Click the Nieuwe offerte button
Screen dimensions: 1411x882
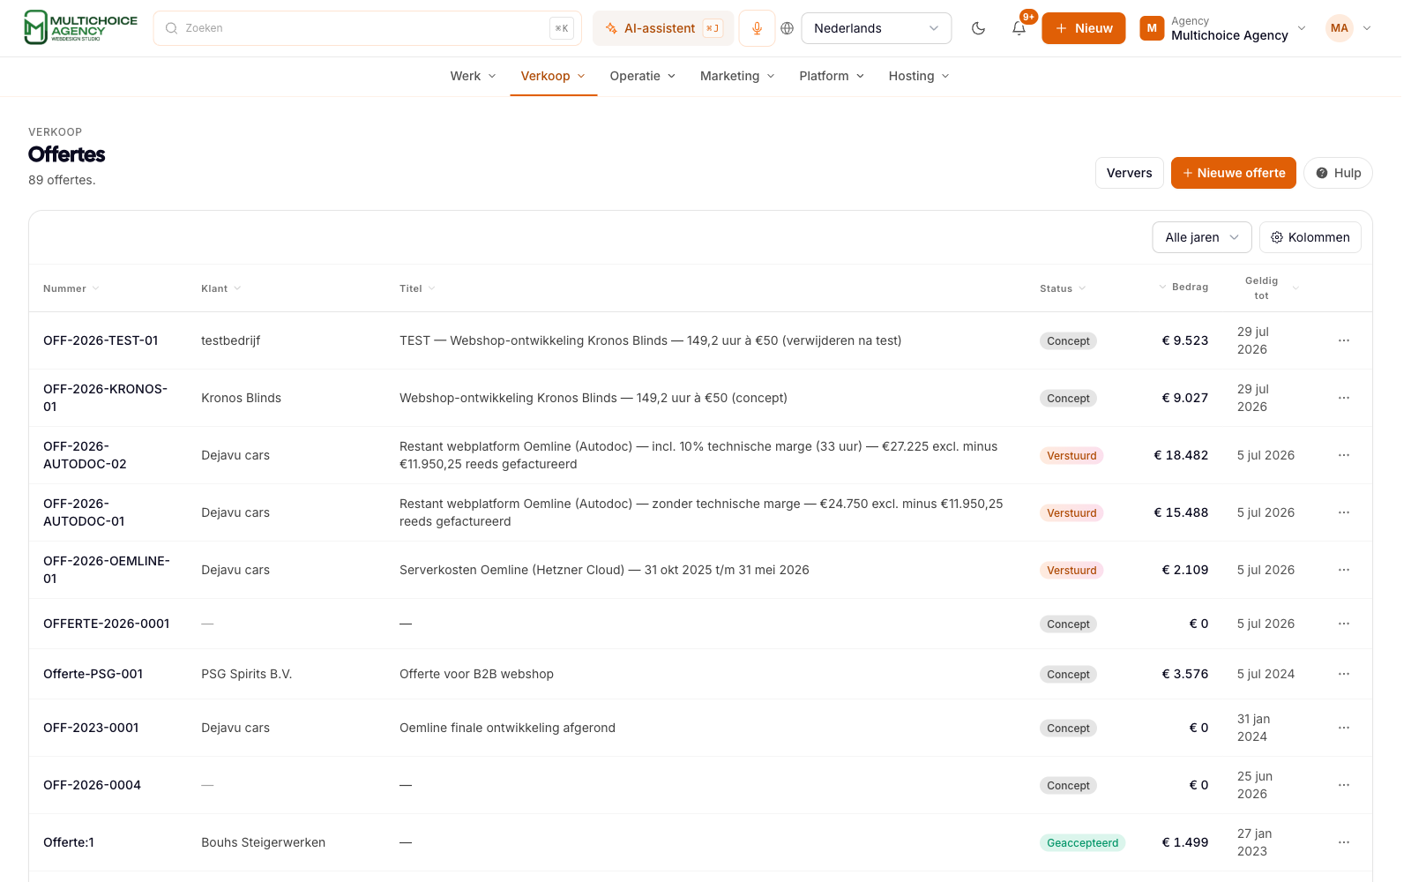pyautogui.click(x=1233, y=173)
